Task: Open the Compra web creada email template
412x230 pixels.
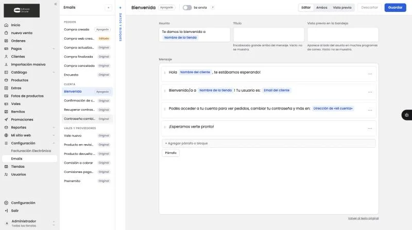Action: (87, 39)
